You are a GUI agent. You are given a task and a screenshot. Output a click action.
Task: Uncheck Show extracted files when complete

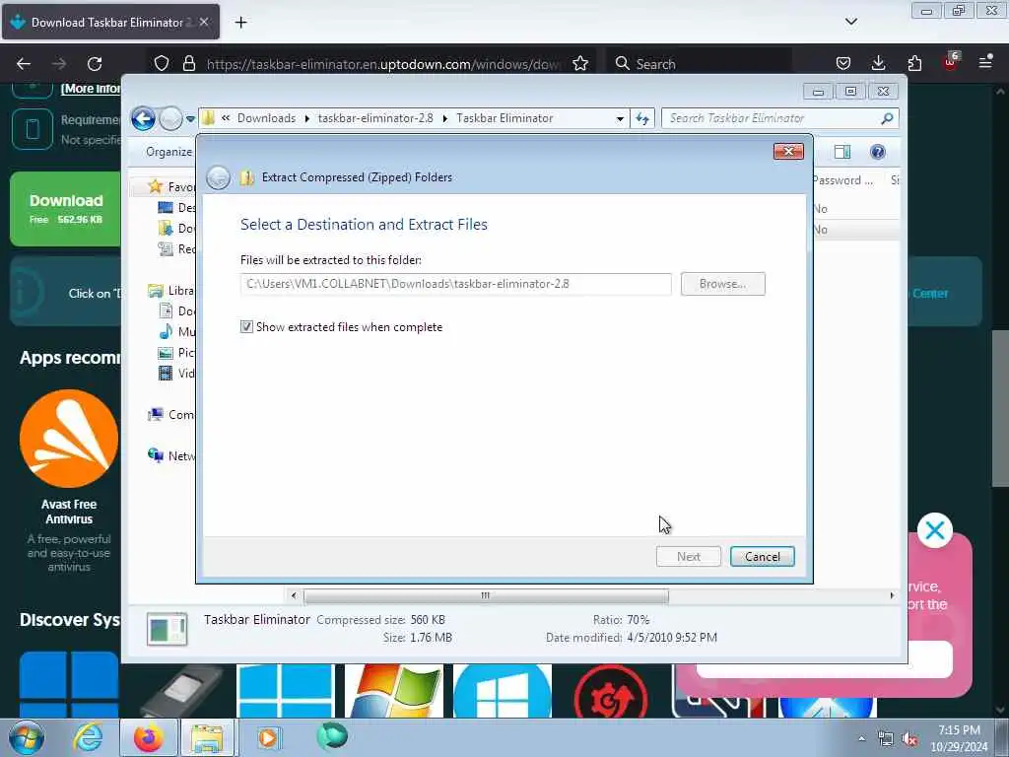(x=246, y=327)
